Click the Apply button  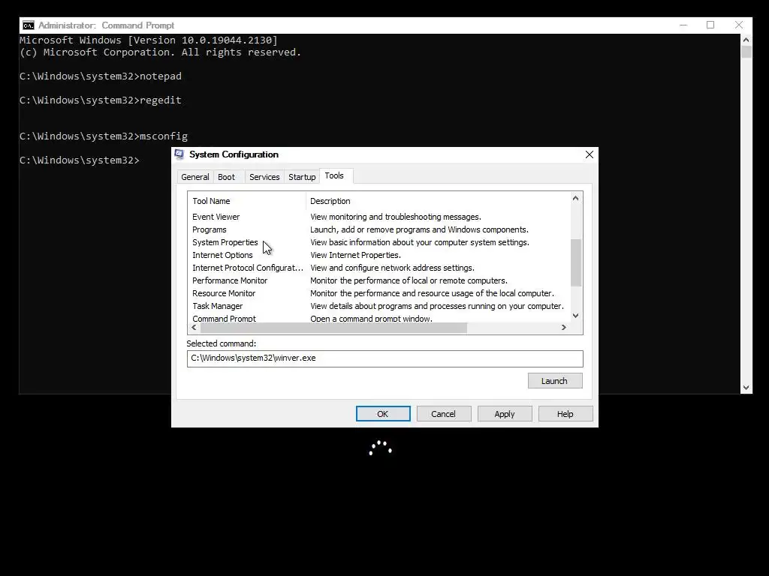505,414
